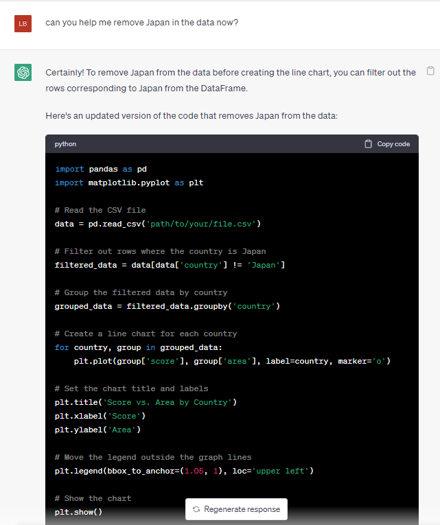Click the 'import matplotlib.pyplot as plt' line
This screenshot has height=525, width=440.
(128, 183)
